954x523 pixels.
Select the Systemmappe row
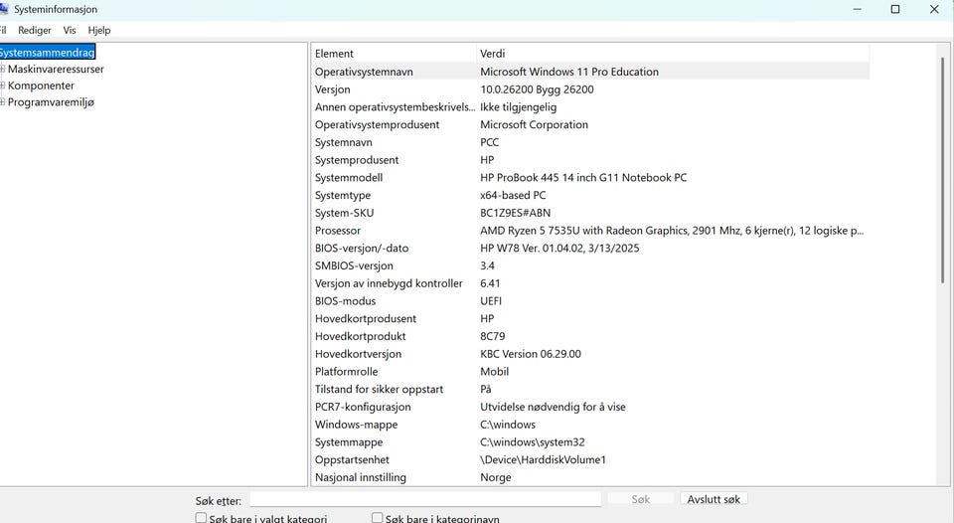[590, 442]
